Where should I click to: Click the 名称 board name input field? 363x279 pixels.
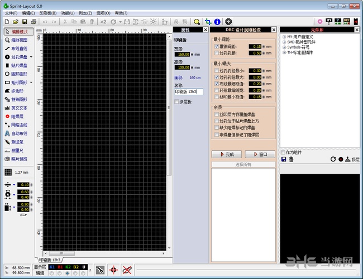189,92
